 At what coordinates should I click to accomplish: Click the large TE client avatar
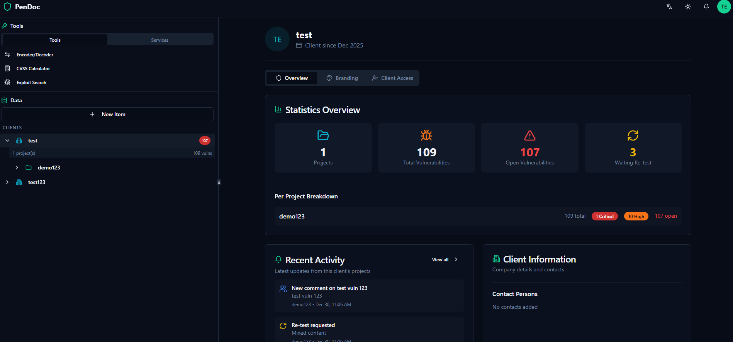pos(277,39)
